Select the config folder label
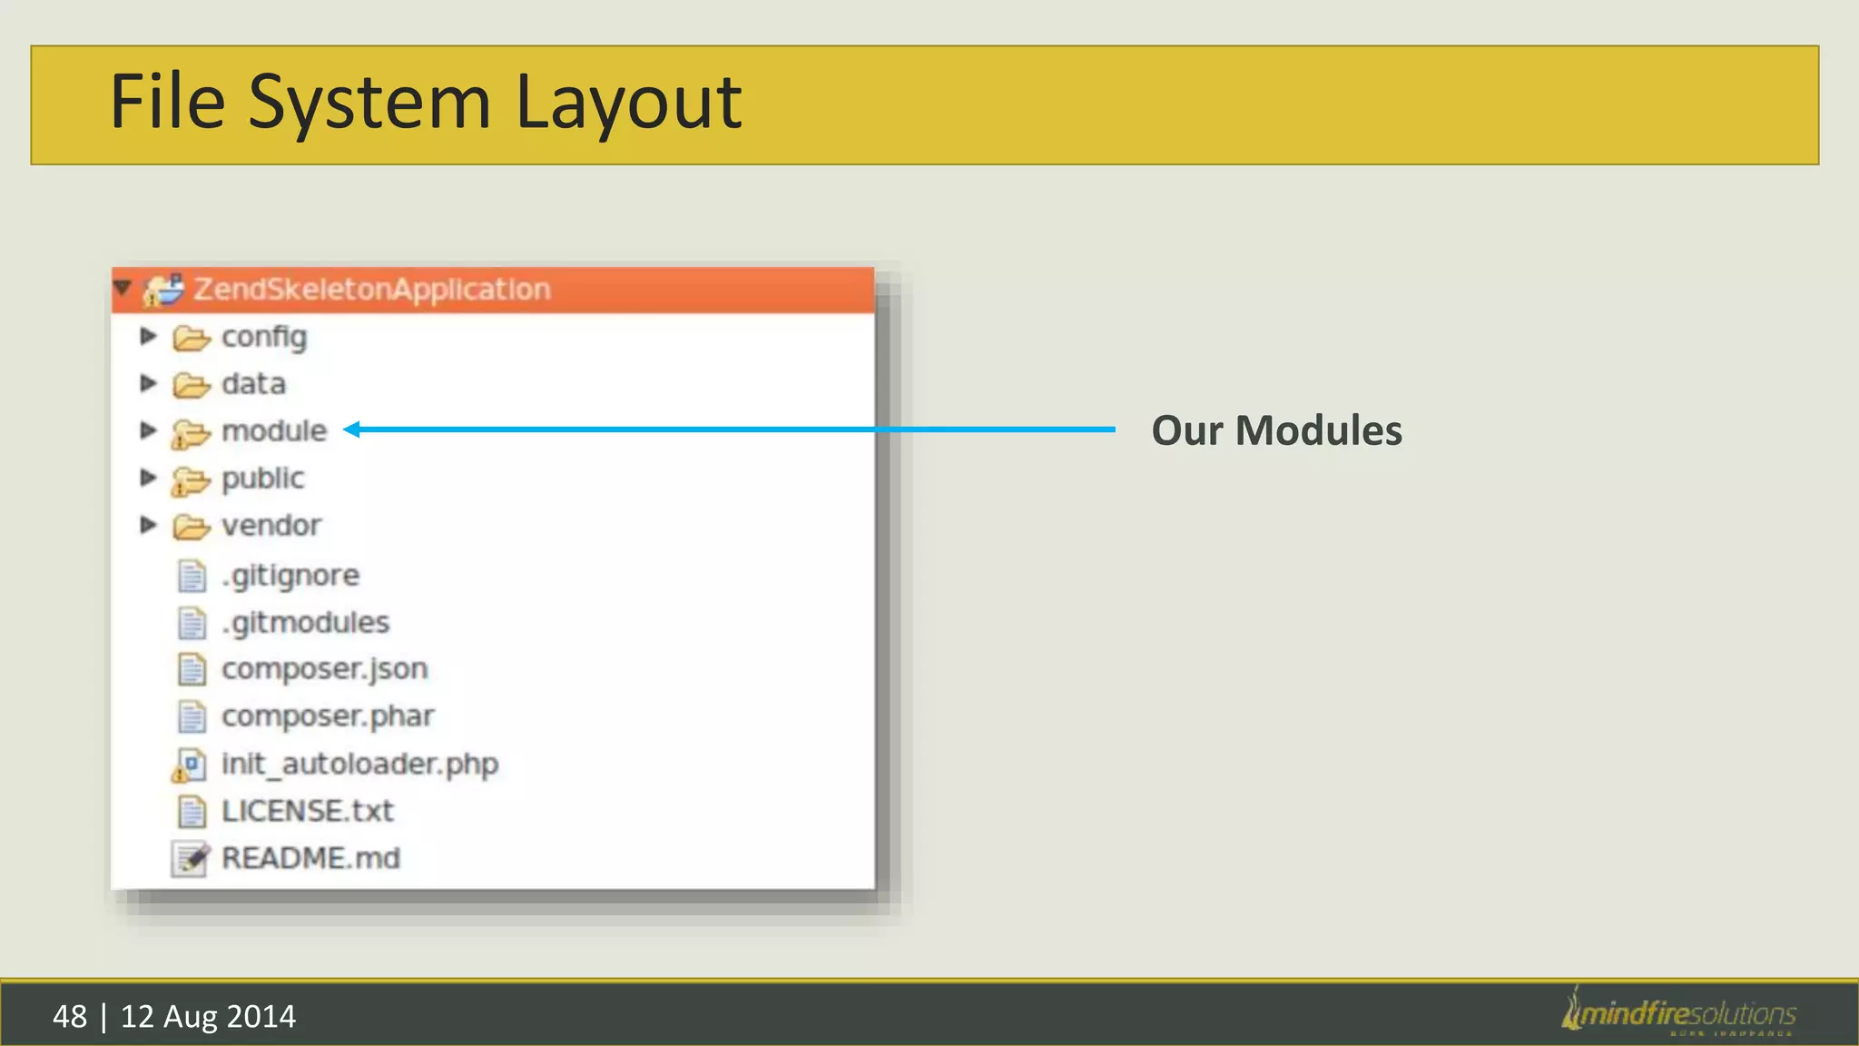Viewport: 1859px width, 1046px height. (264, 338)
